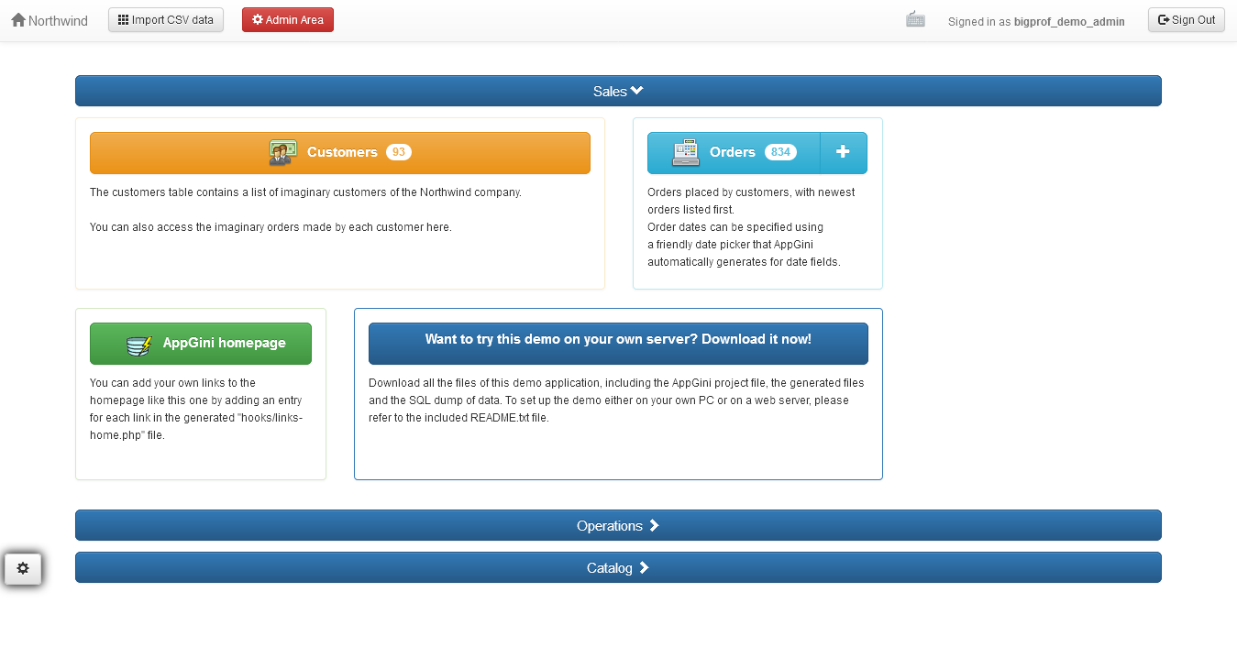1237x658 pixels.
Task: Download the demo for your own server
Action: pyautogui.click(x=618, y=343)
